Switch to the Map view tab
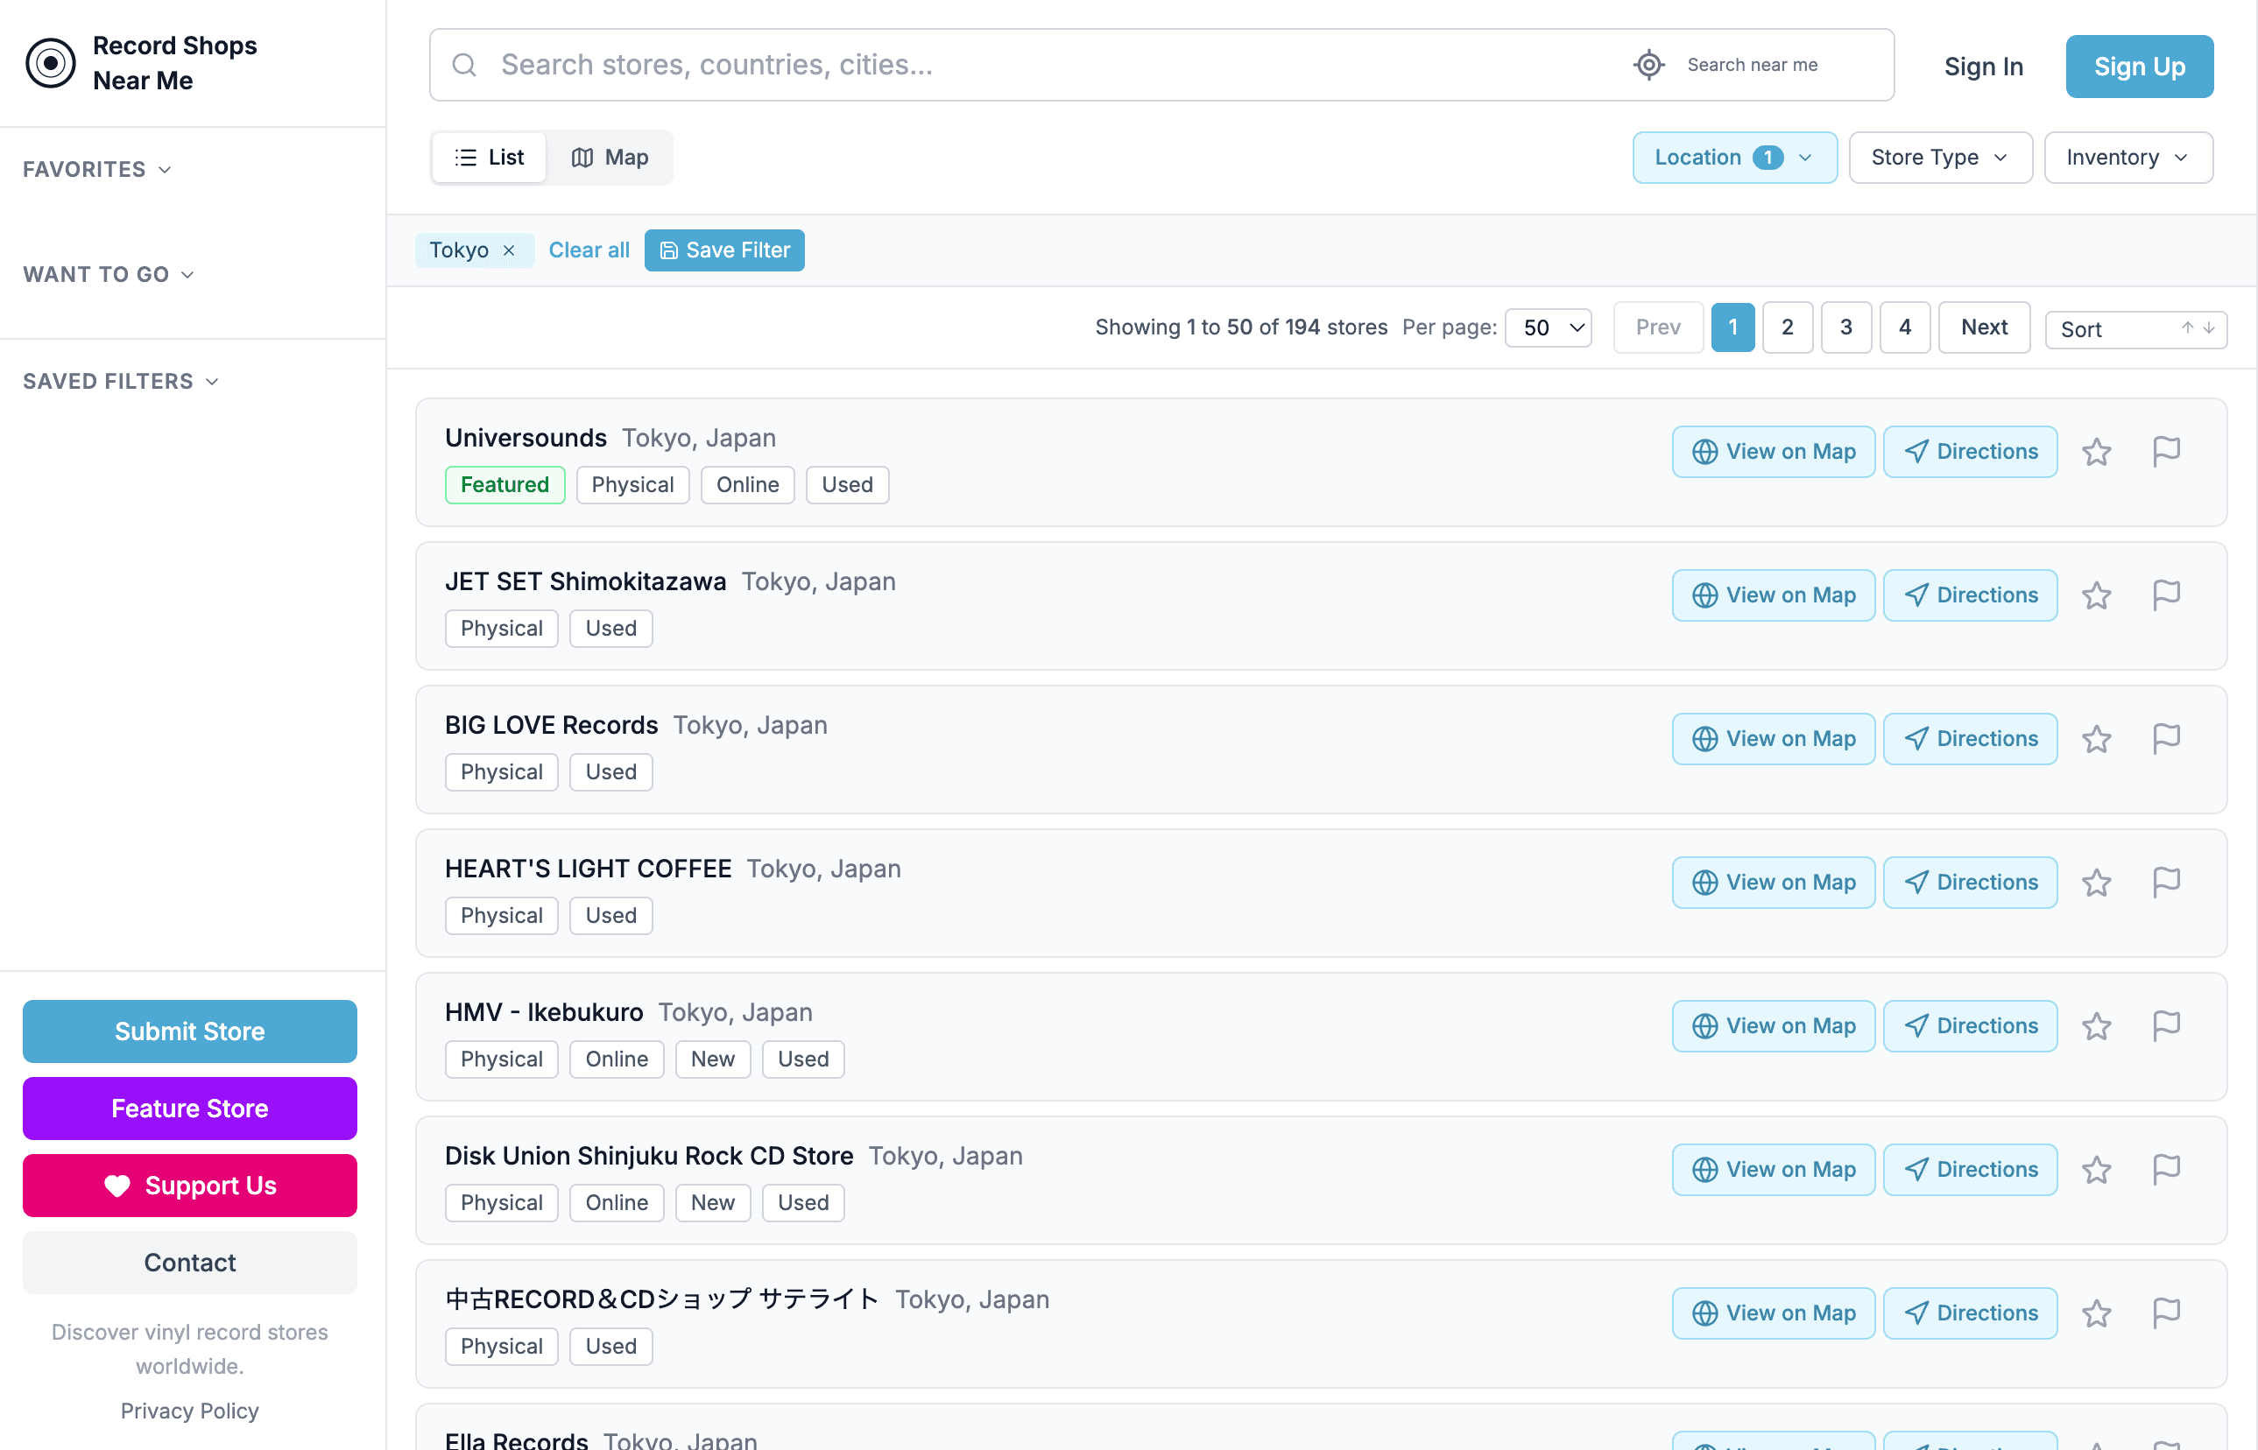 [610, 158]
